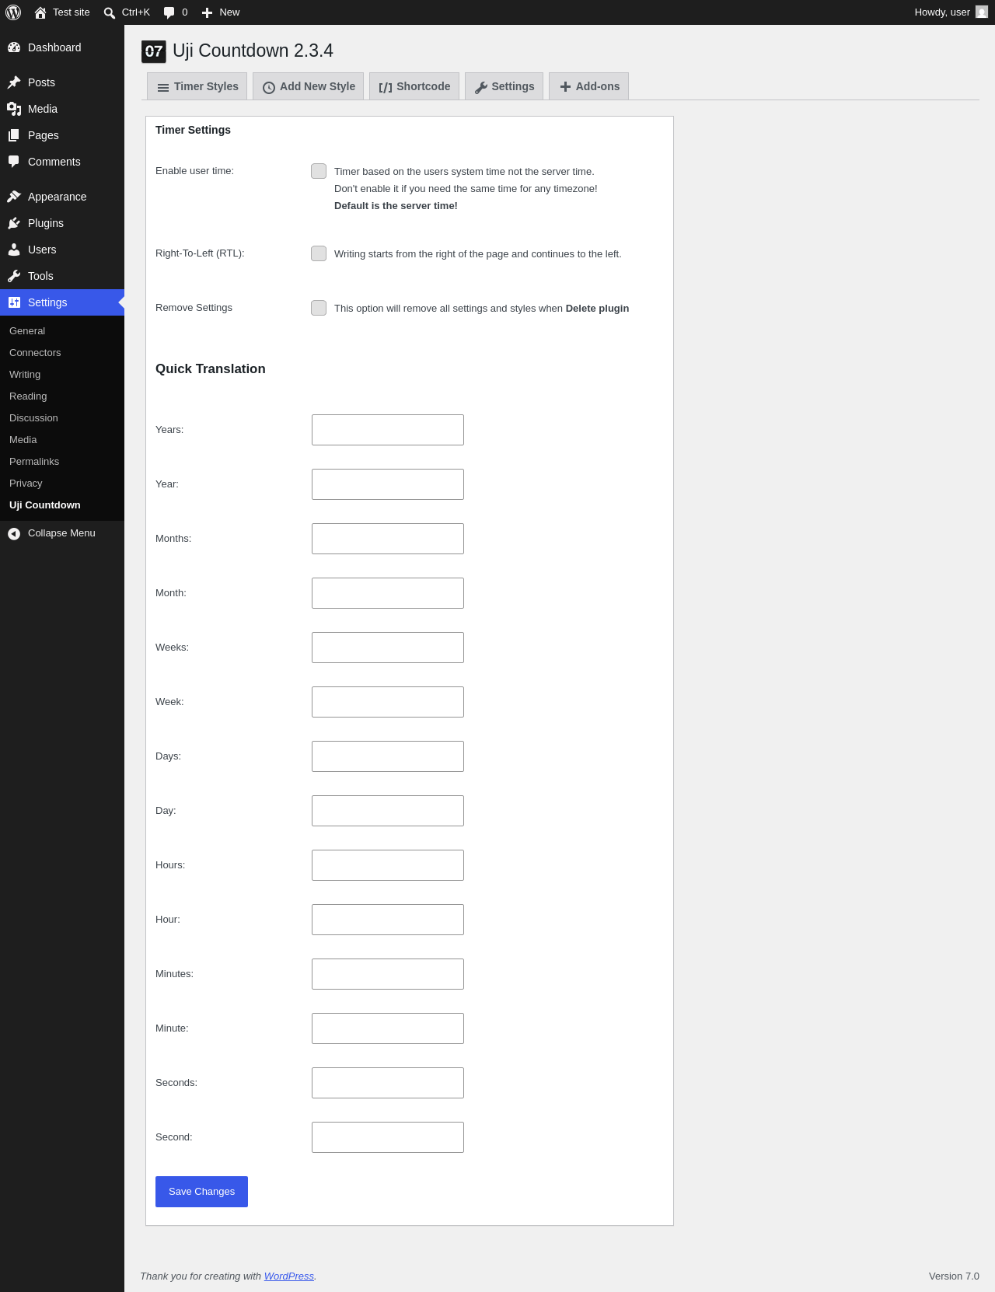Click the Test site home icon
The height and width of the screenshot is (1292, 995).
coord(40,12)
